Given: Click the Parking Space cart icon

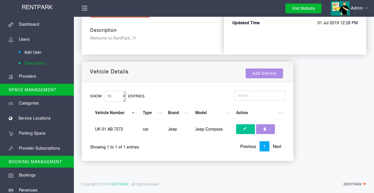Looking at the screenshot, I should pyautogui.click(x=11, y=133).
